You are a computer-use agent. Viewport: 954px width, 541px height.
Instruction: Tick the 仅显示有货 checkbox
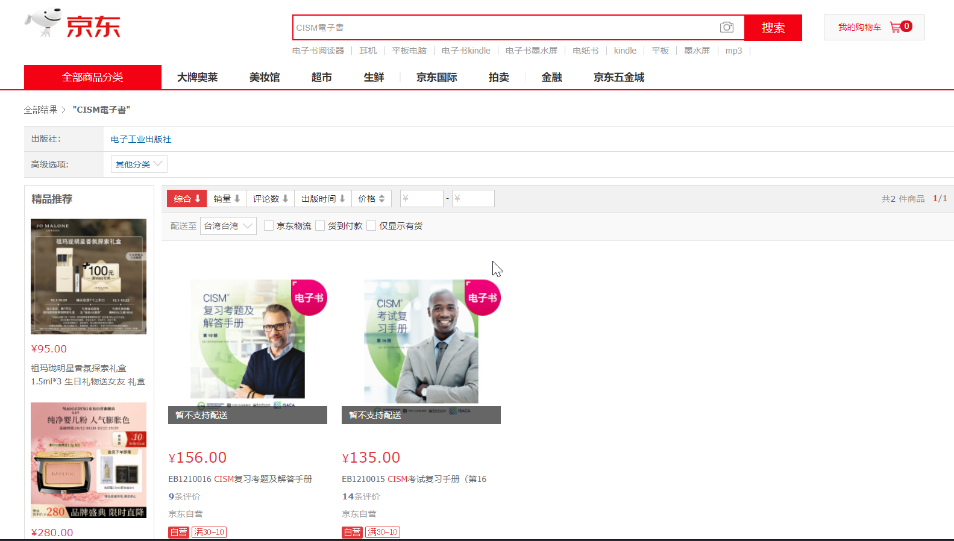coord(371,226)
